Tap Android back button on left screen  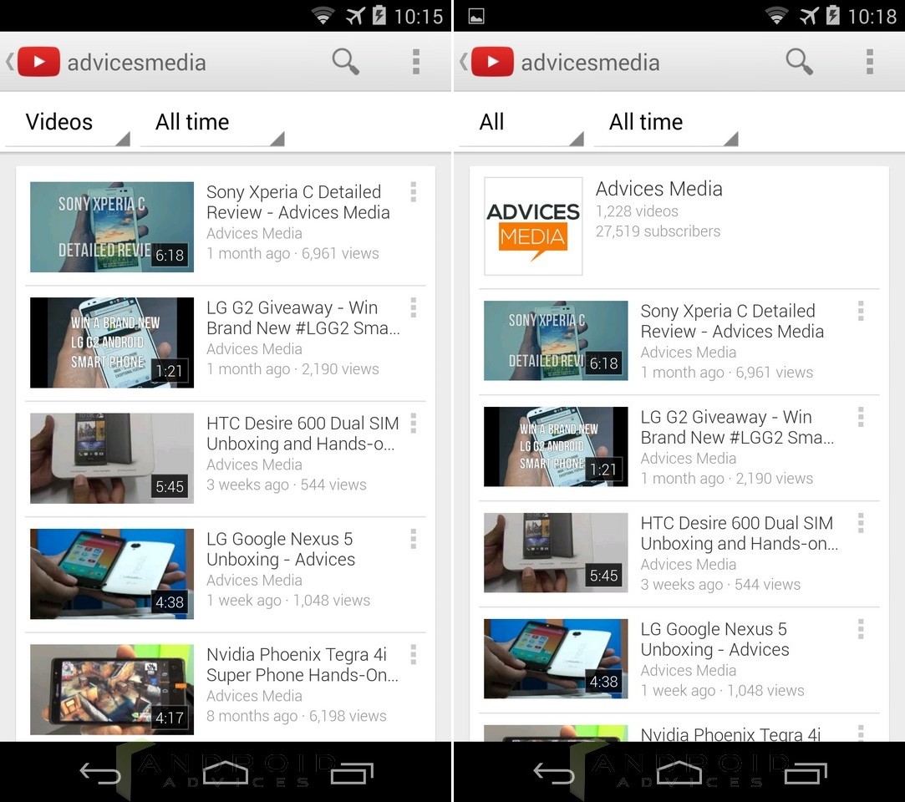coord(99,773)
